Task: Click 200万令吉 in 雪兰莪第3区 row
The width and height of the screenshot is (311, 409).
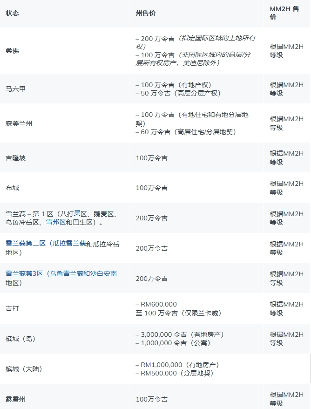Action: tap(151, 279)
